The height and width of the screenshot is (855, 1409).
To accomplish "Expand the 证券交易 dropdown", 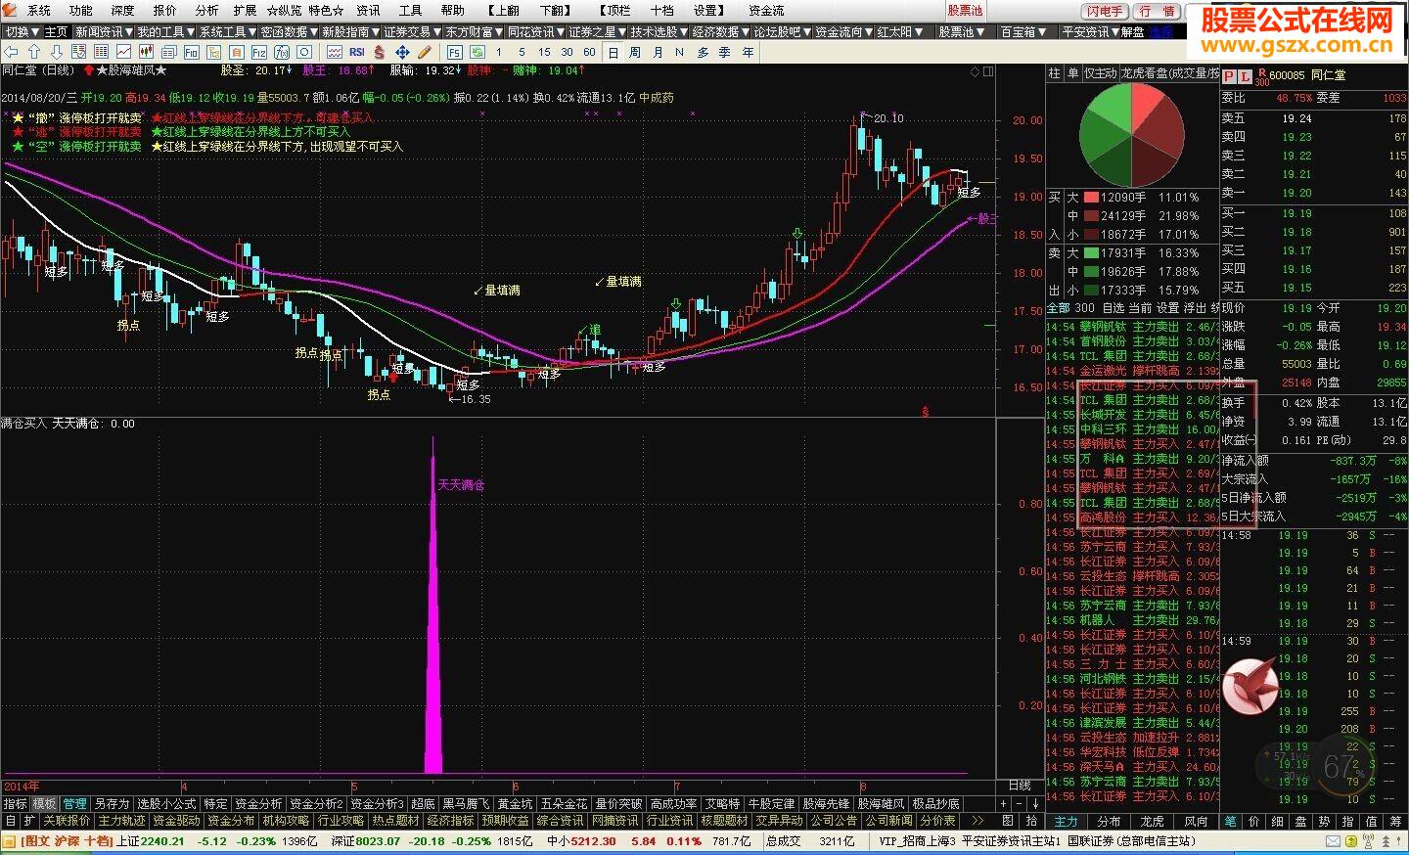I will 412,32.
